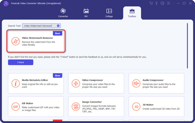Click New badge on Video Watermark Remover
Screen dimensions: 195x123
click(x=58, y=33)
